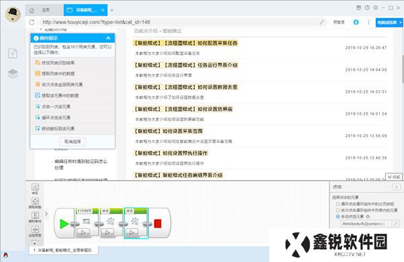Select the 提取数据 tool in the flow palette
404x262 pixels.
click(35, 203)
